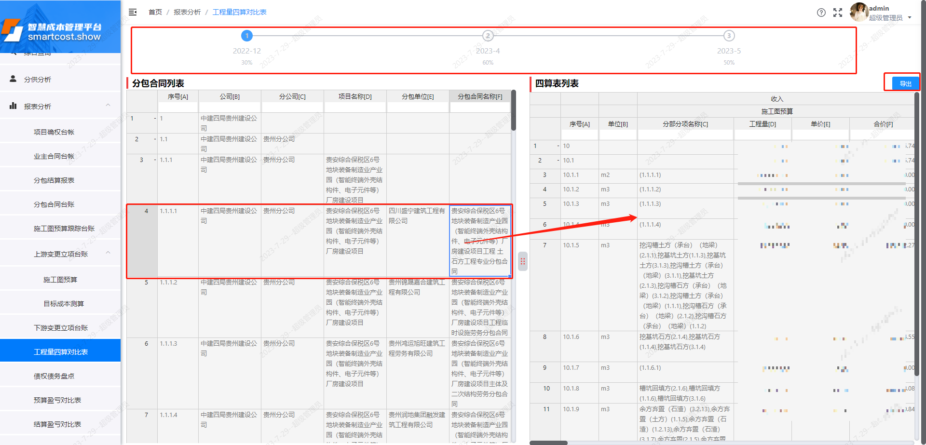Go to 首页 via the breadcrumb link

(x=155, y=12)
